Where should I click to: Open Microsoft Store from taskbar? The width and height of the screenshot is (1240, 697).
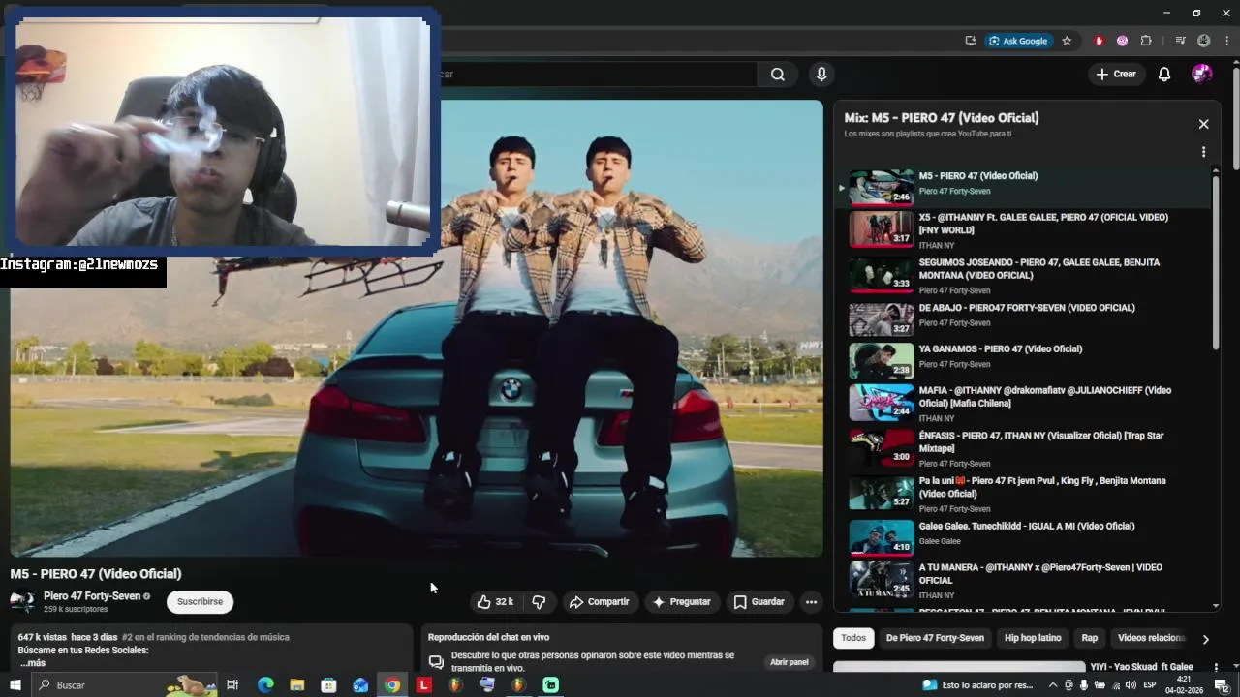click(328, 685)
